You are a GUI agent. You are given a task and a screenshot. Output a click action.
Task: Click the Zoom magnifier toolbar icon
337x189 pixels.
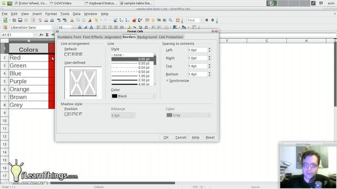(x=171, y=20)
